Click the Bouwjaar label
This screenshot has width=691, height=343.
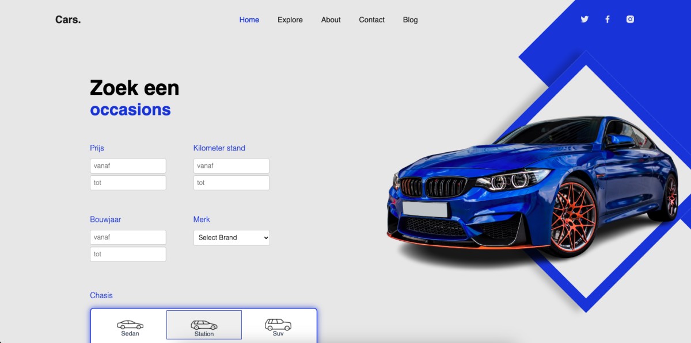[x=105, y=219]
